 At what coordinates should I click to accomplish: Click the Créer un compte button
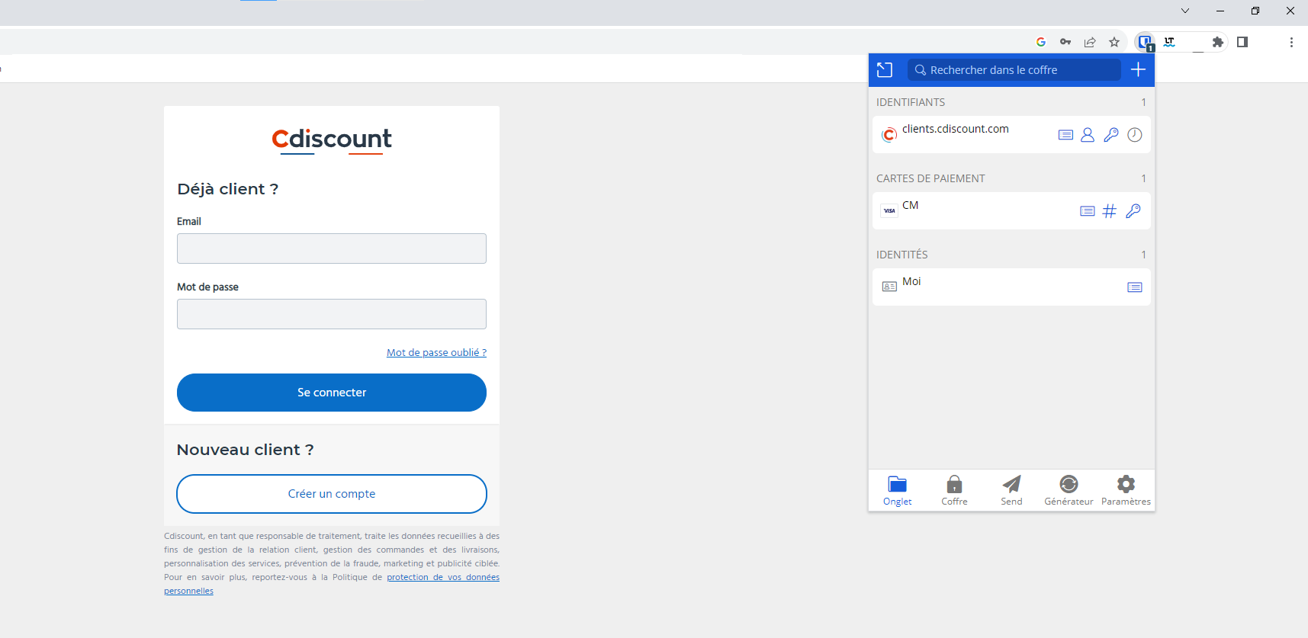tap(332, 494)
